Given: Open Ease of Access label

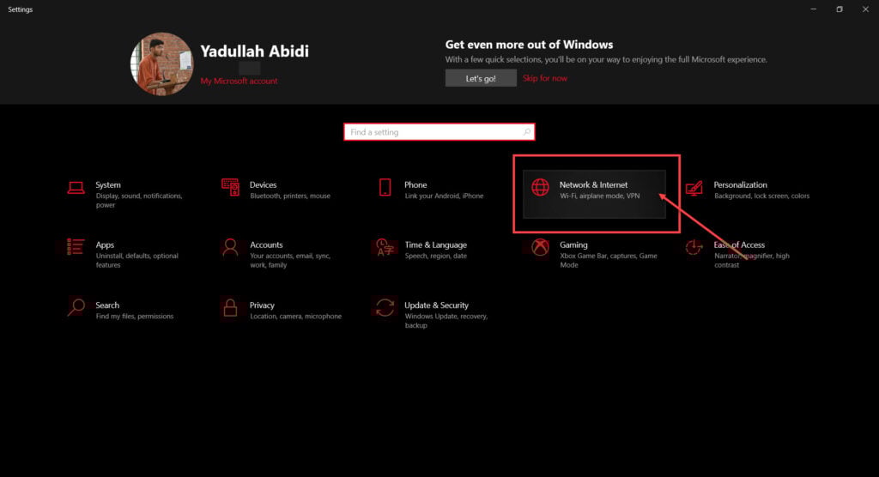Looking at the screenshot, I should (x=739, y=245).
